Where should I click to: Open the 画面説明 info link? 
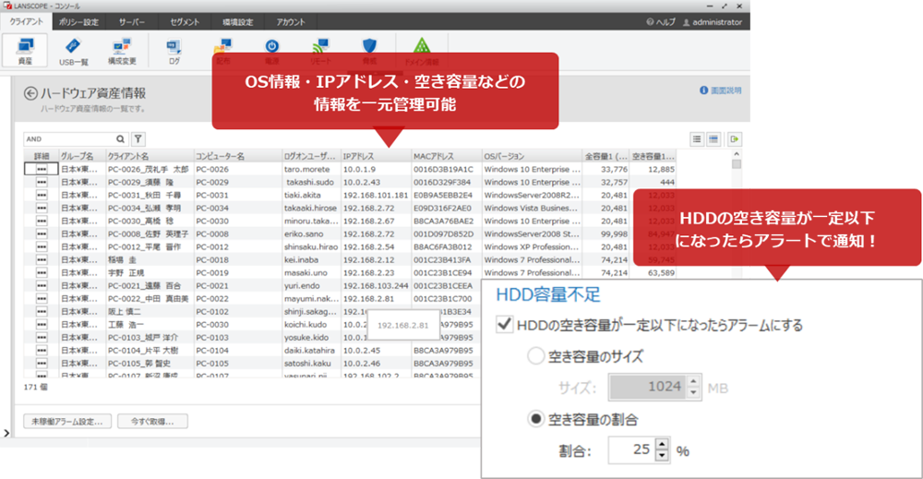tap(721, 90)
